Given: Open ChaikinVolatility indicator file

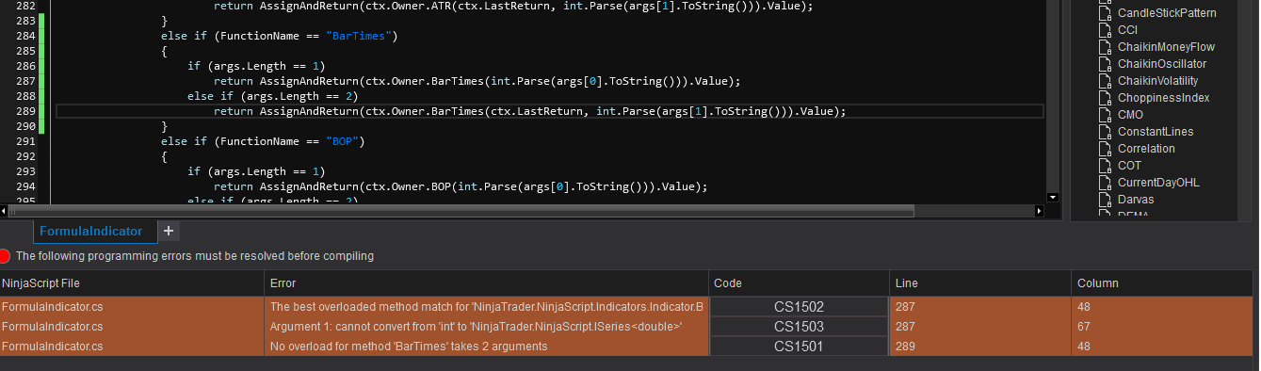Looking at the screenshot, I should pos(1157,81).
